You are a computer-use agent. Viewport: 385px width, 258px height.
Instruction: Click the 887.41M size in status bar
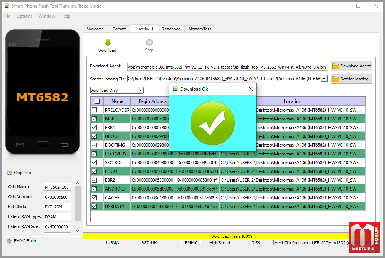149,243
